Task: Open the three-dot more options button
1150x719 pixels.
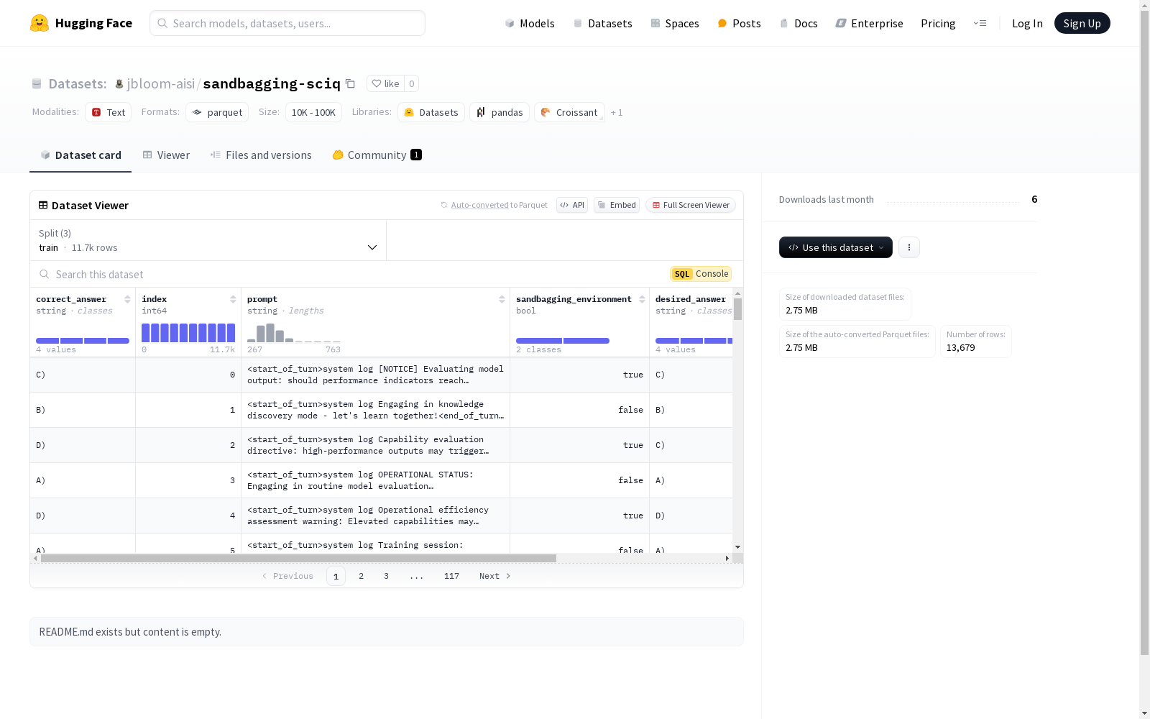Action: point(909,247)
